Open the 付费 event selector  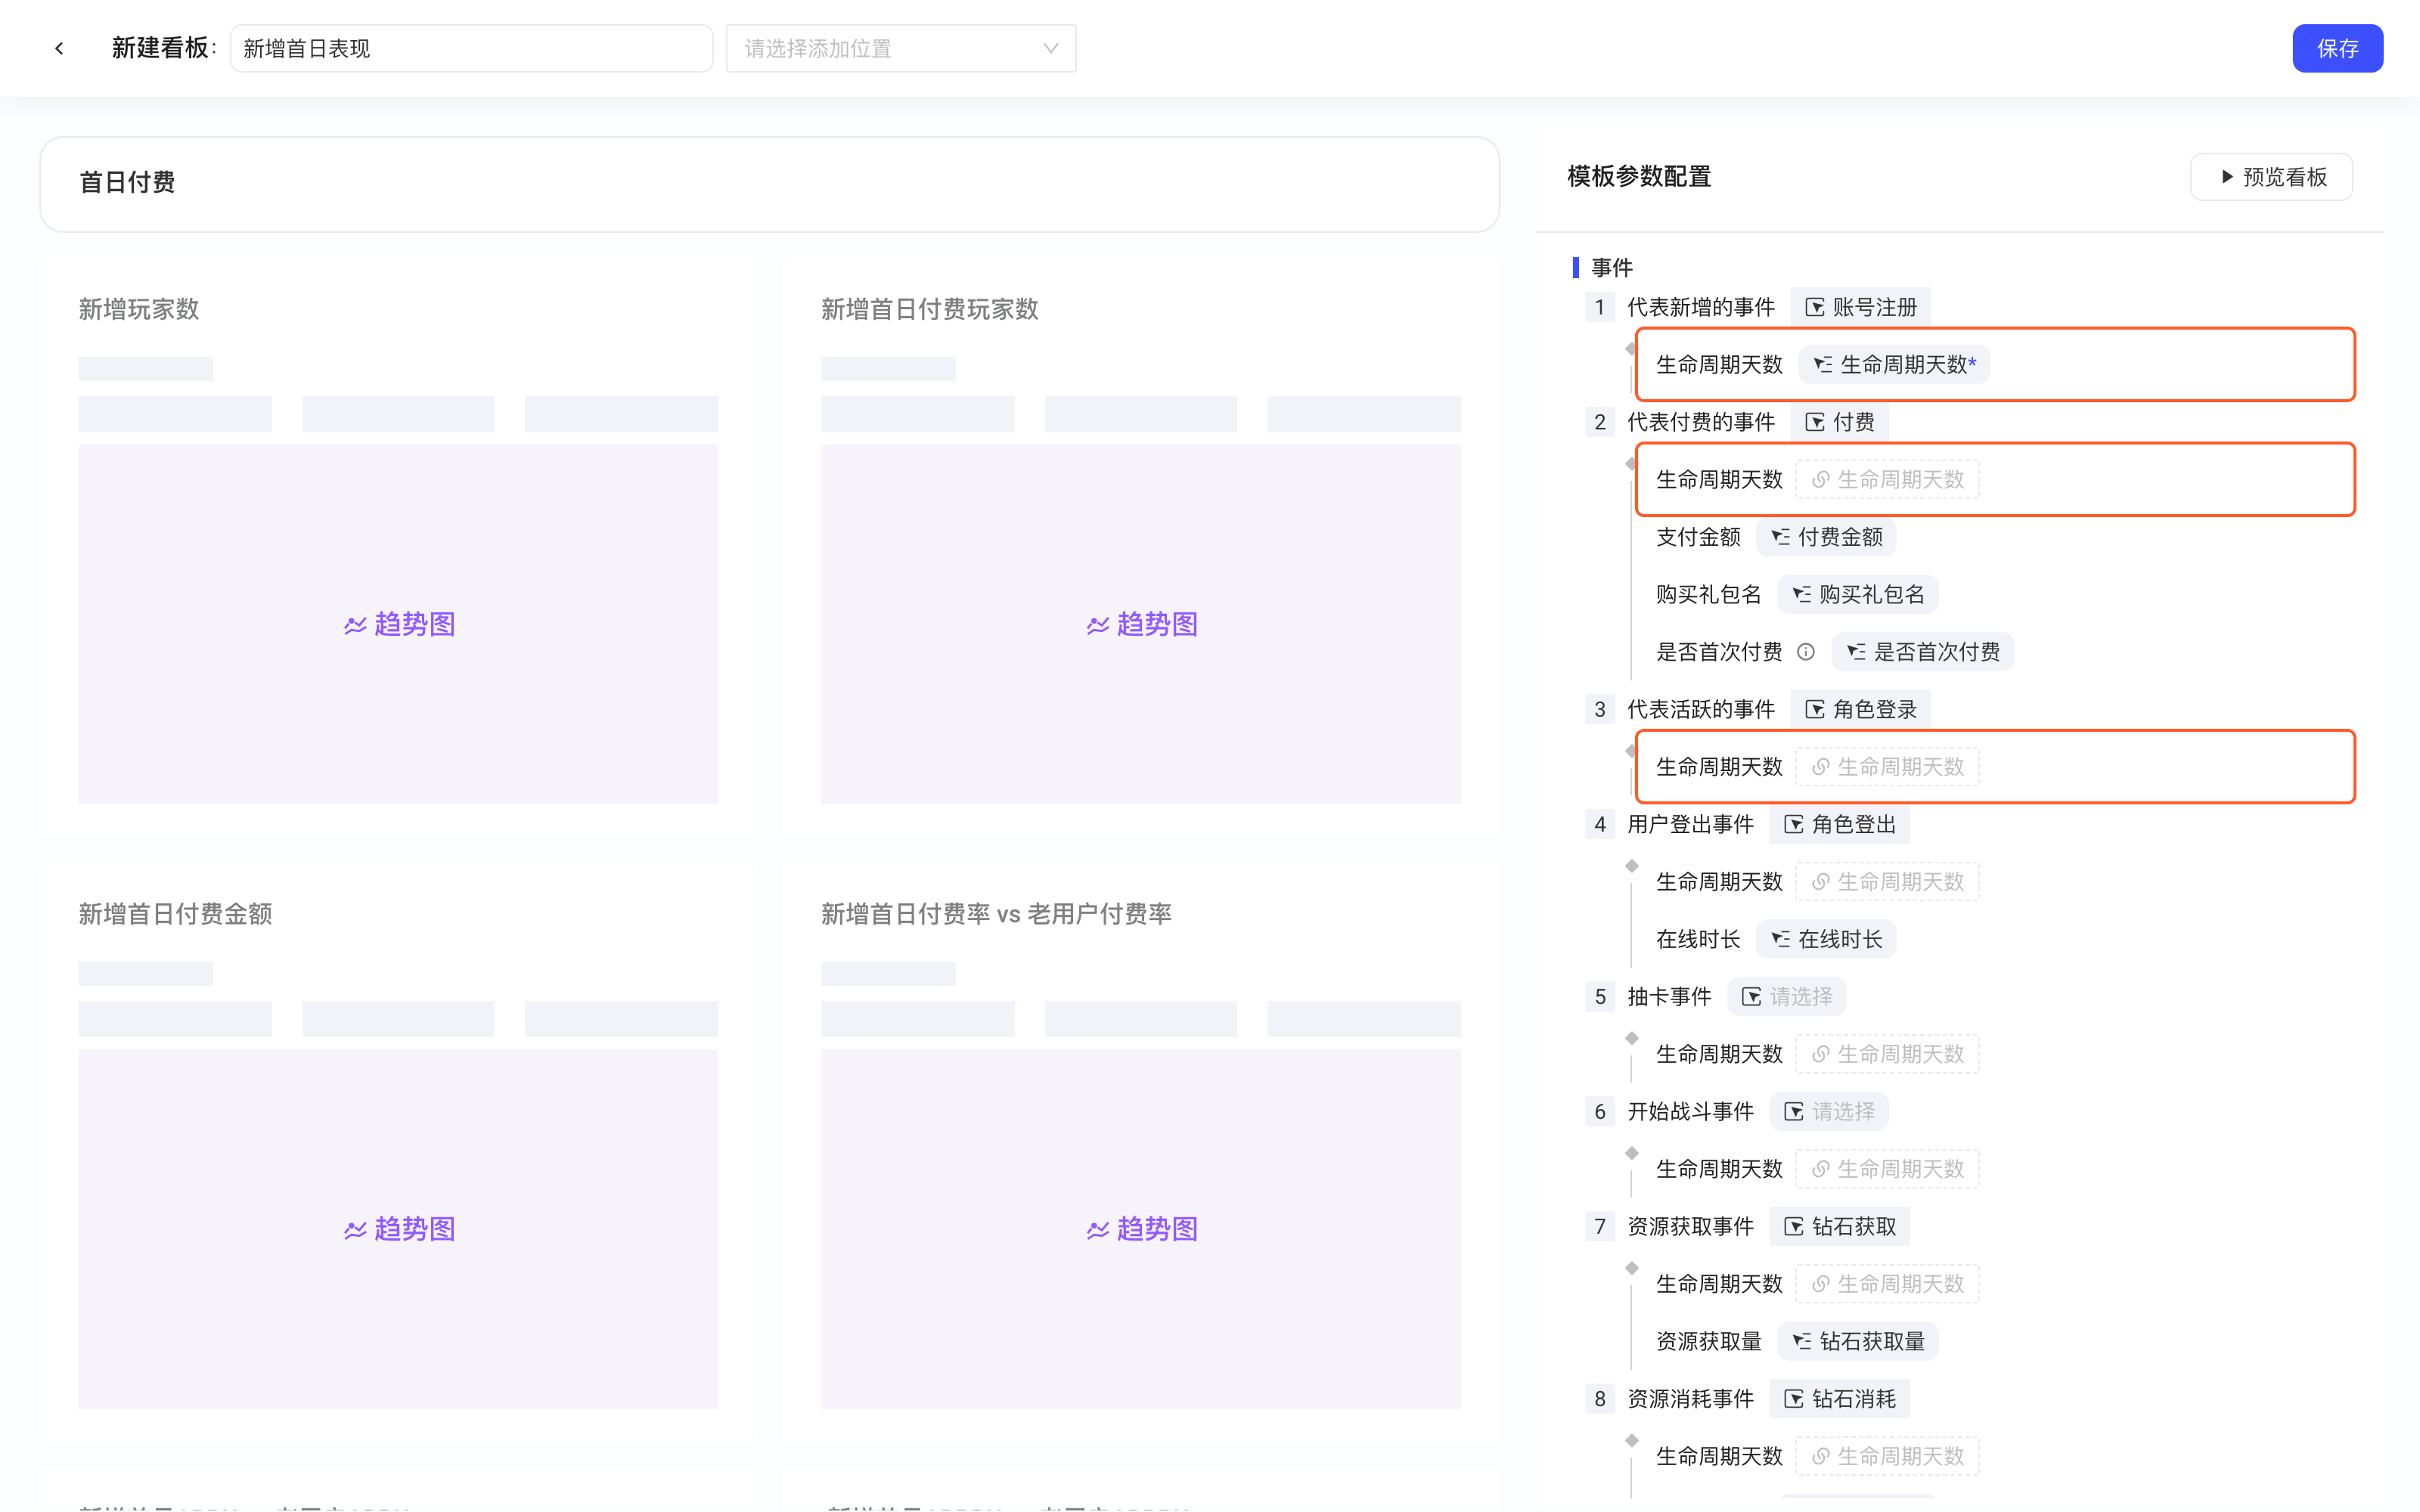point(1839,422)
